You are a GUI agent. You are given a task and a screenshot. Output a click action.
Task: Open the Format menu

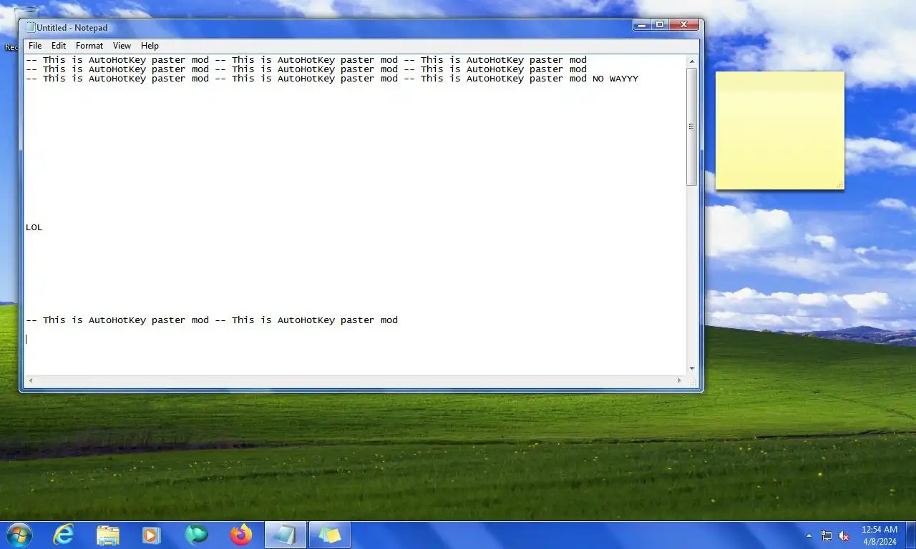[89, 46]
